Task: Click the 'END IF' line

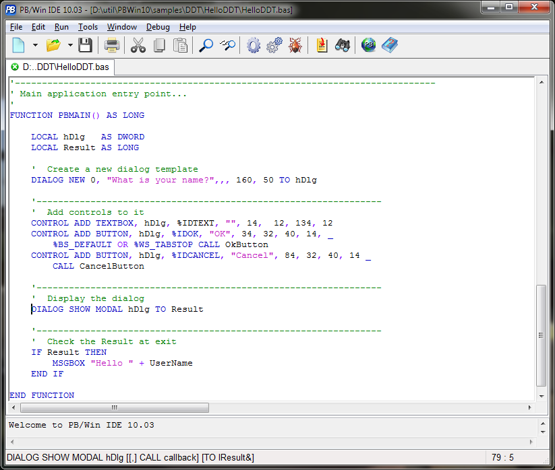Action: coord(47,374)
